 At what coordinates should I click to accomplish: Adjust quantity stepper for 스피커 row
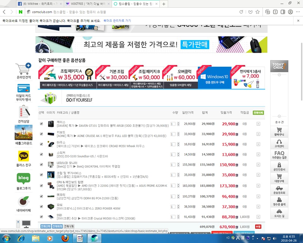click(x=178, y=154)
